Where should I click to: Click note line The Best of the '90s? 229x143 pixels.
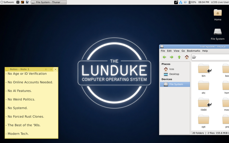[23, 125]
